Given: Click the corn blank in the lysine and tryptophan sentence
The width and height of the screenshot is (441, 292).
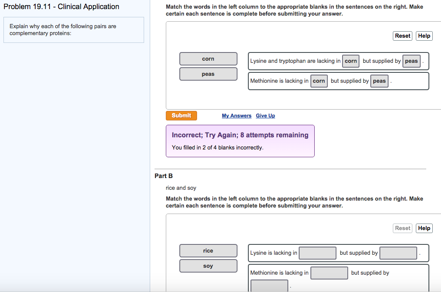Looking at the screenshot, I should click(351, 61).
